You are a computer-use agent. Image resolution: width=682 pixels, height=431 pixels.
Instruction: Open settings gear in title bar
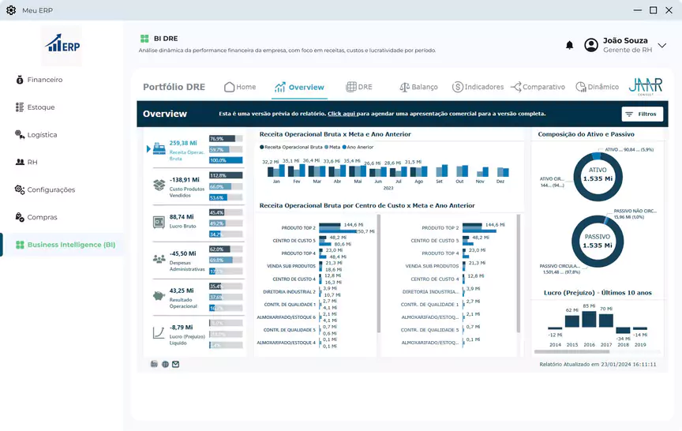coord(11,10)
